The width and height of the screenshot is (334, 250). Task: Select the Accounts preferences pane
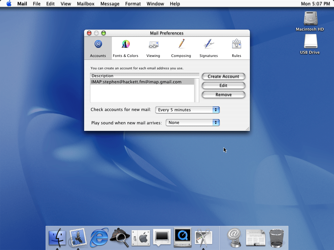tap(98, 48)
